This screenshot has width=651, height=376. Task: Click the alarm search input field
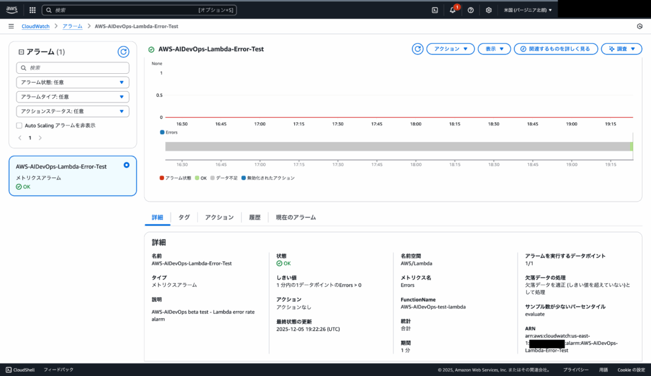72,67
